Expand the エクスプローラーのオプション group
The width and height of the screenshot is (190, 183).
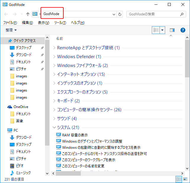(54, 92)
